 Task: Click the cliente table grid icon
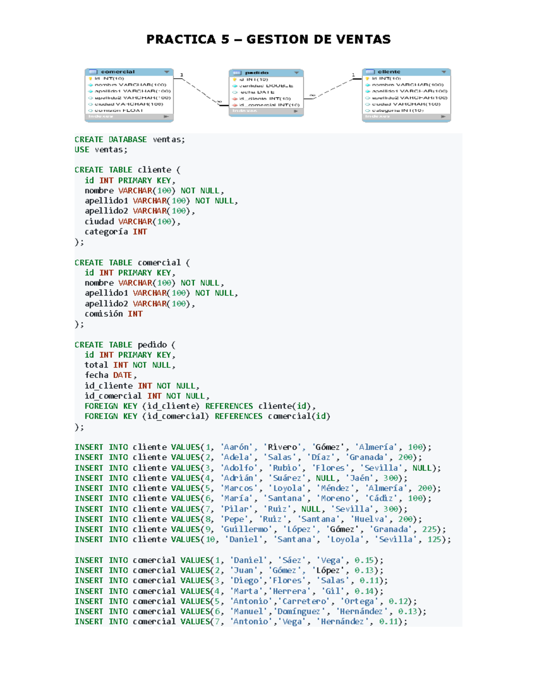[370, 72]
